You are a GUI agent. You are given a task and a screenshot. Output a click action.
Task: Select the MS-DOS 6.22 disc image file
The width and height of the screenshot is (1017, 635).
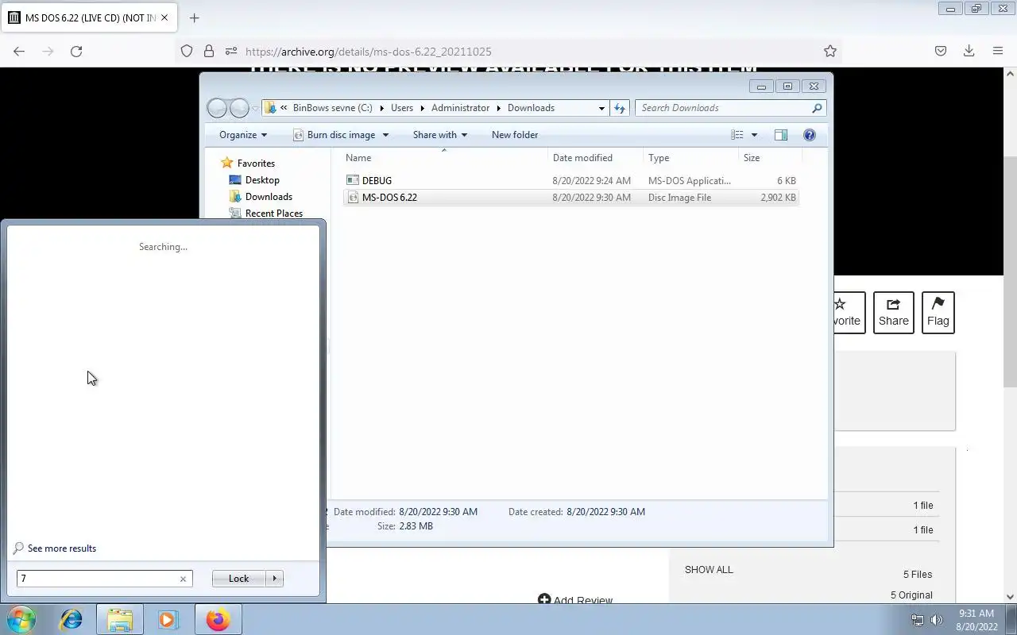(570, 198)
